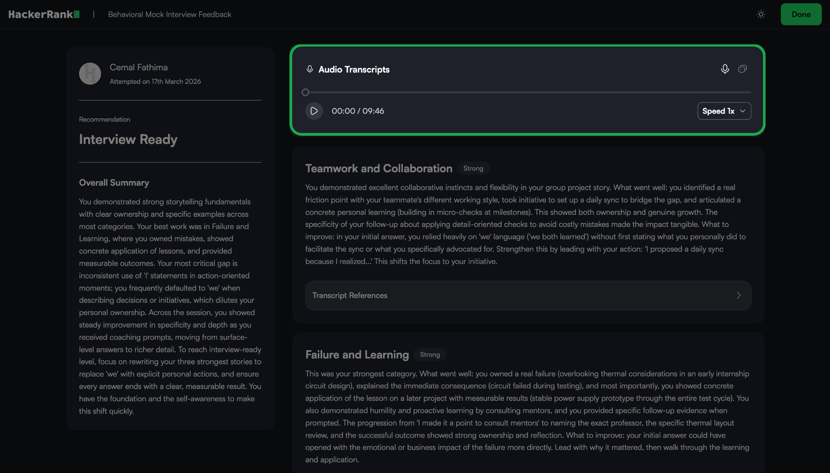The width and height of the screenshot is (830, 473).
Task: Click the Transcript References right chevron arrow
Action: (x=738, y=295)
